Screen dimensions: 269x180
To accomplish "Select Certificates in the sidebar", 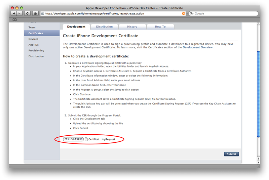I will point(42,33).
